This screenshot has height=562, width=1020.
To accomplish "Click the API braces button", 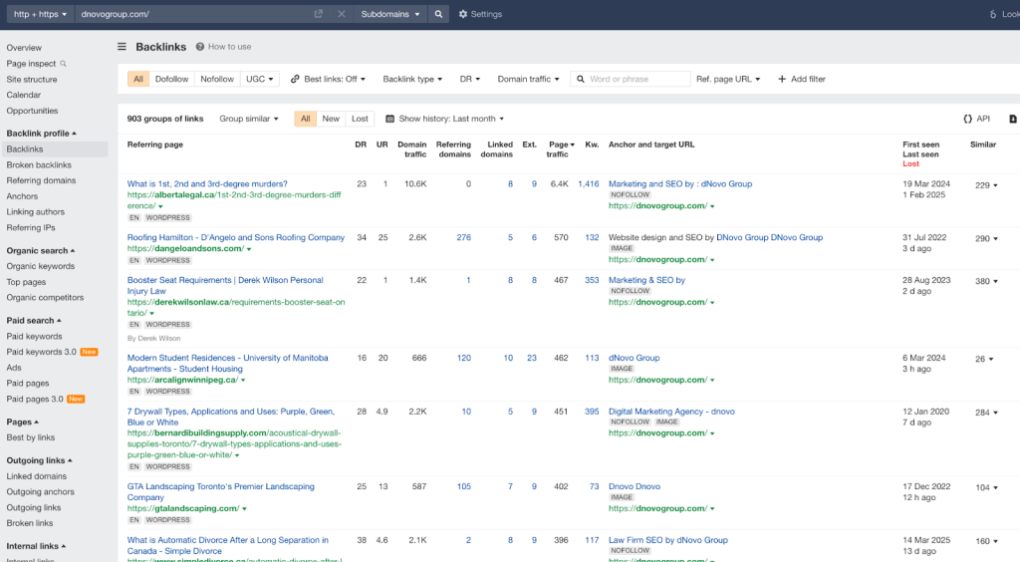I will 976,119.
